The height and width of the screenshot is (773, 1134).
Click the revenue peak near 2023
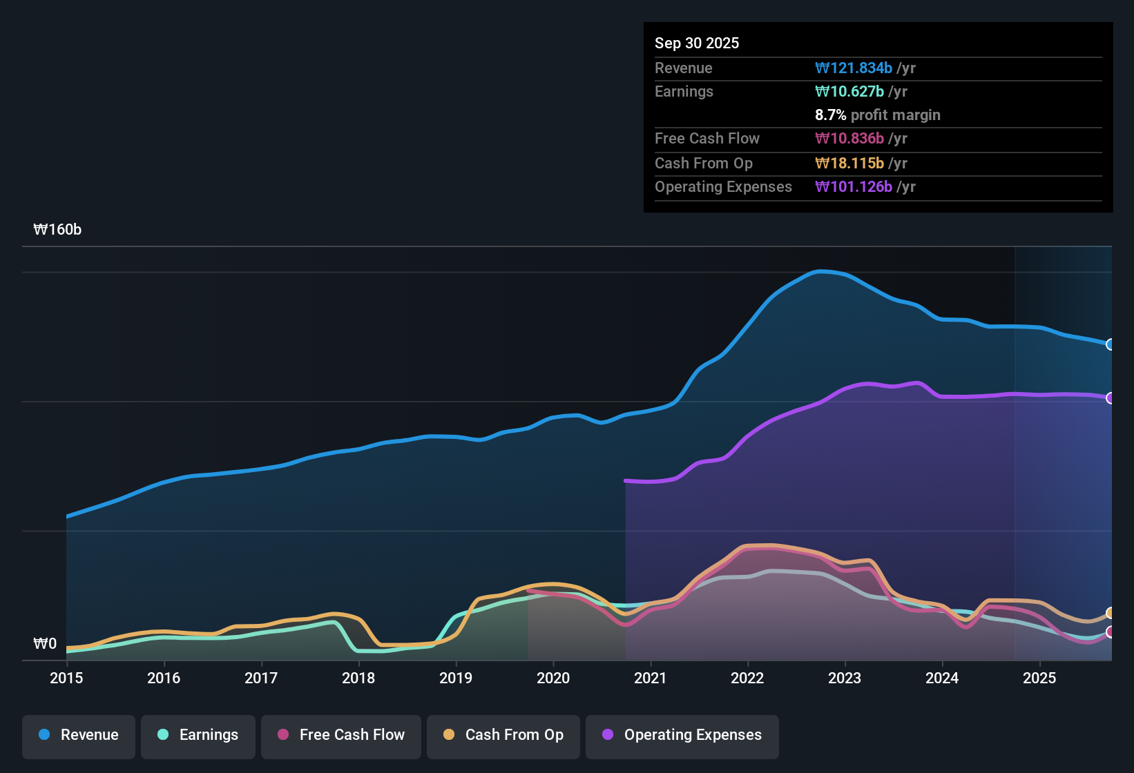[x=824, y=272]
